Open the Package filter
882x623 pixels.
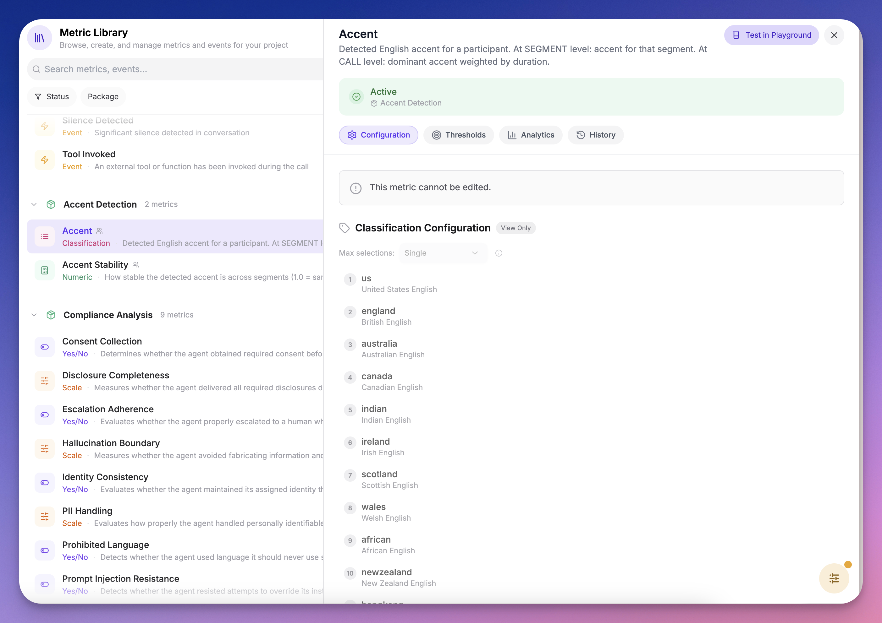pyautogui.click(x=103, y=97)
